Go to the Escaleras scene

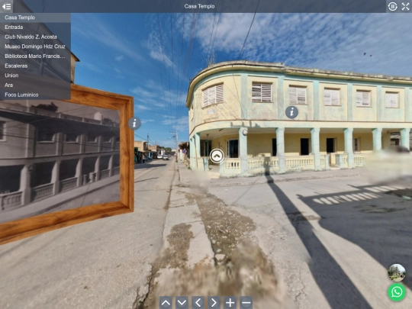pyautogui.click(x=35, y=66)
